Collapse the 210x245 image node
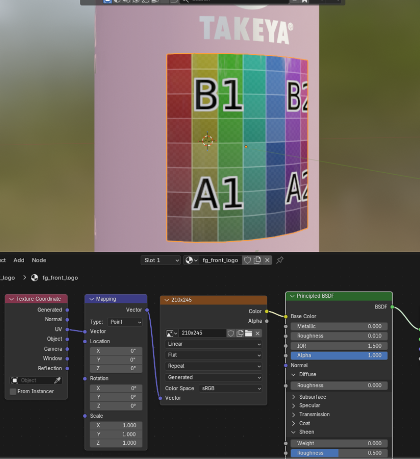 pyautogui.click(x=167, y=300)
